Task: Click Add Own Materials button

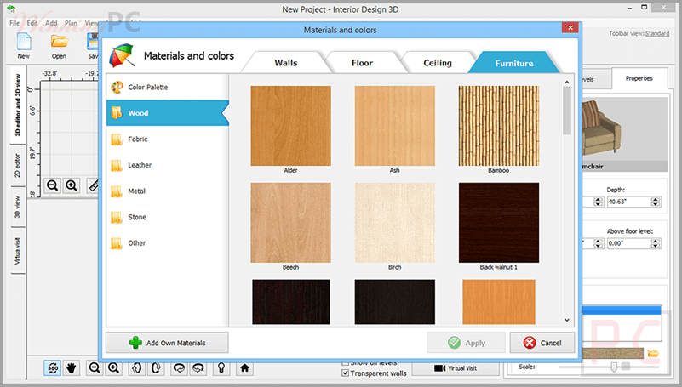Action: 167,343
